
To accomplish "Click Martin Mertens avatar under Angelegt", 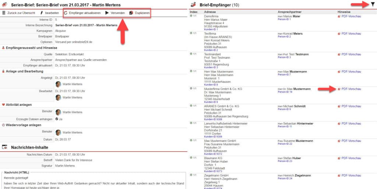I will [x=58, y=84].
